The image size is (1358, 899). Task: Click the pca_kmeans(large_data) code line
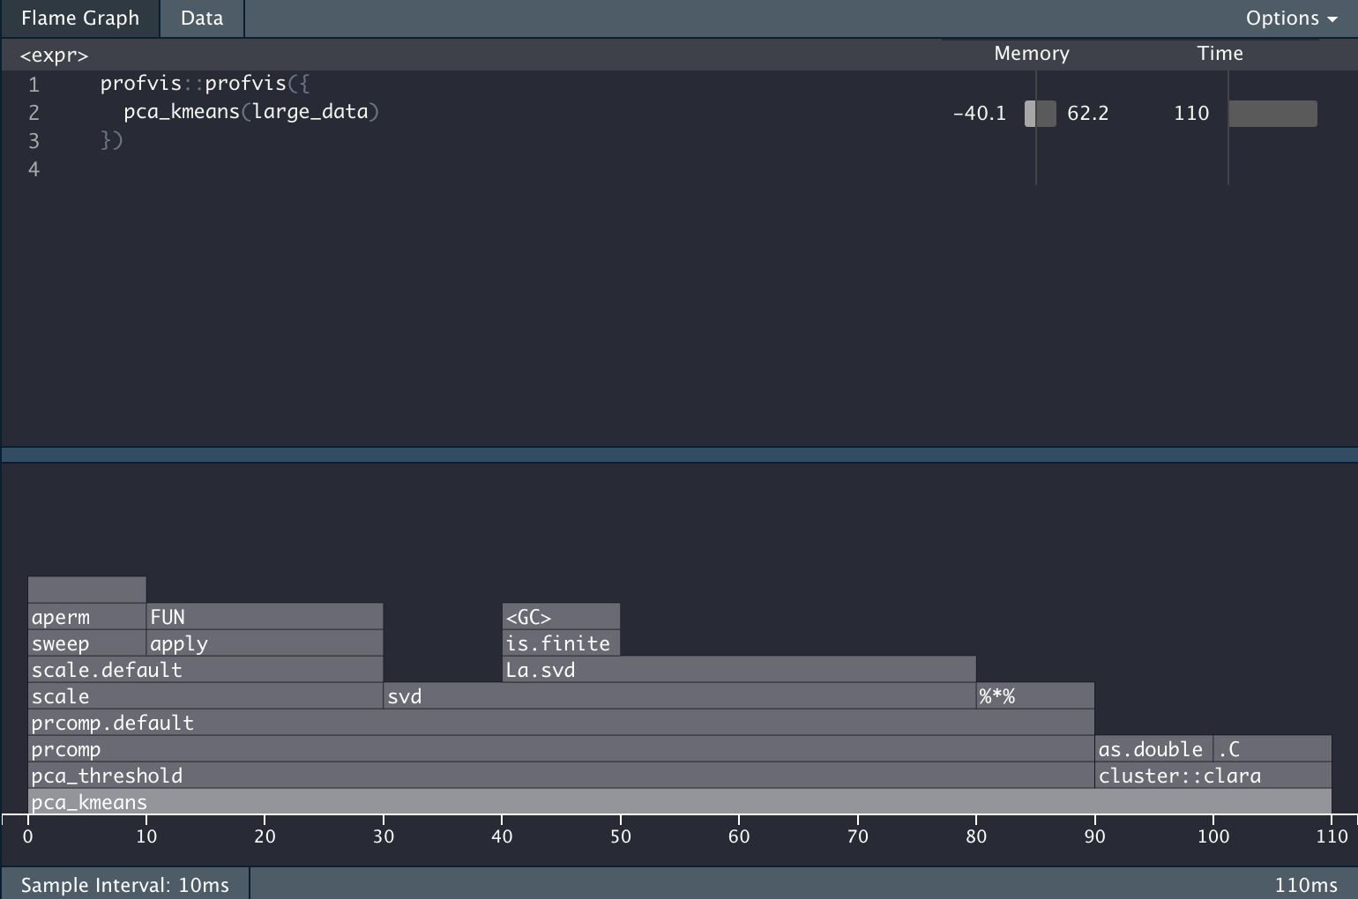pos(250,112)
